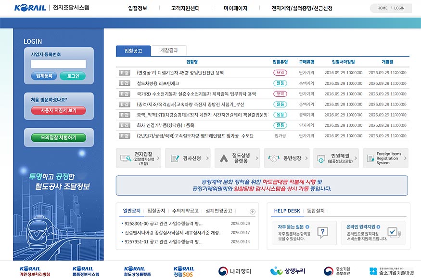Viewport: 421px width, 279px height.
Task: Expand the 동반성장 tile chevron
Action: [306, 158]
